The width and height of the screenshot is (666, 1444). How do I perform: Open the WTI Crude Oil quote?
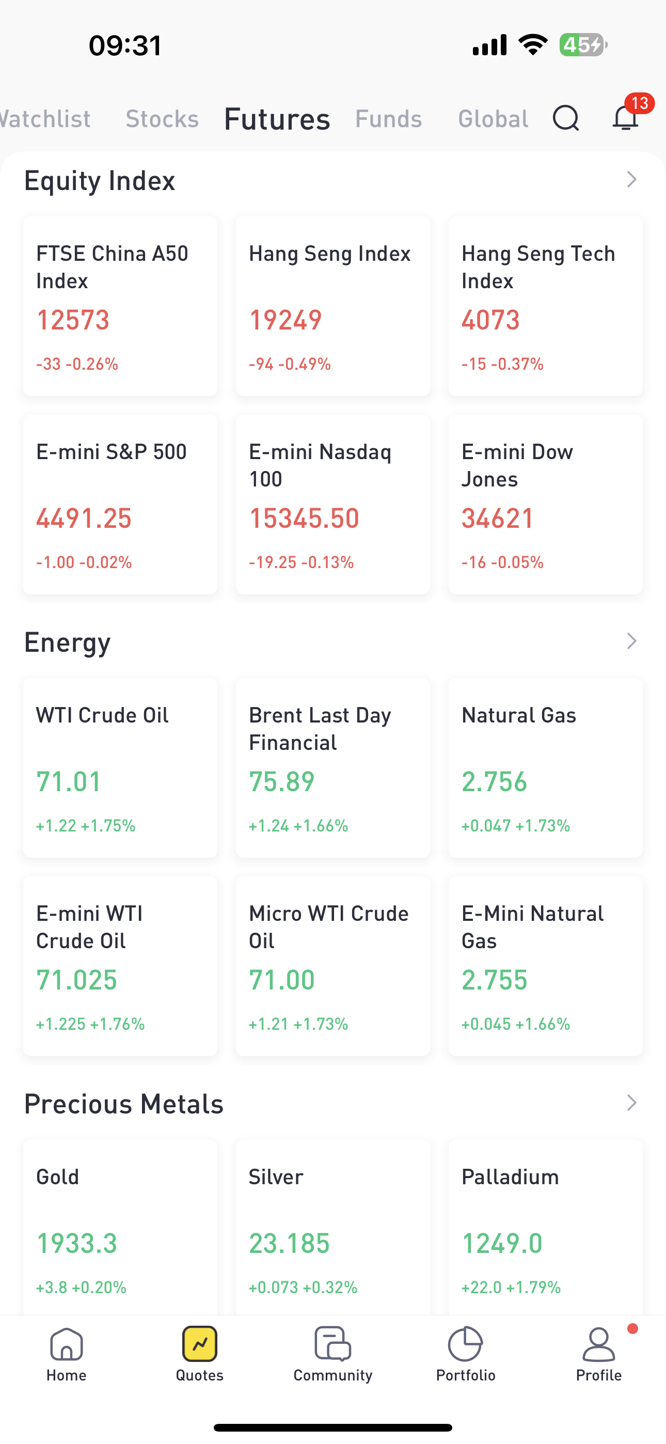tap(120, 767)
